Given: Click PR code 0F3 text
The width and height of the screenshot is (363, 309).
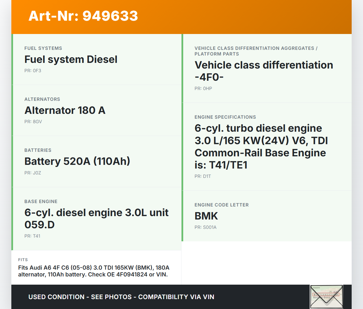Looking at the screenshot, I should 33,71.
